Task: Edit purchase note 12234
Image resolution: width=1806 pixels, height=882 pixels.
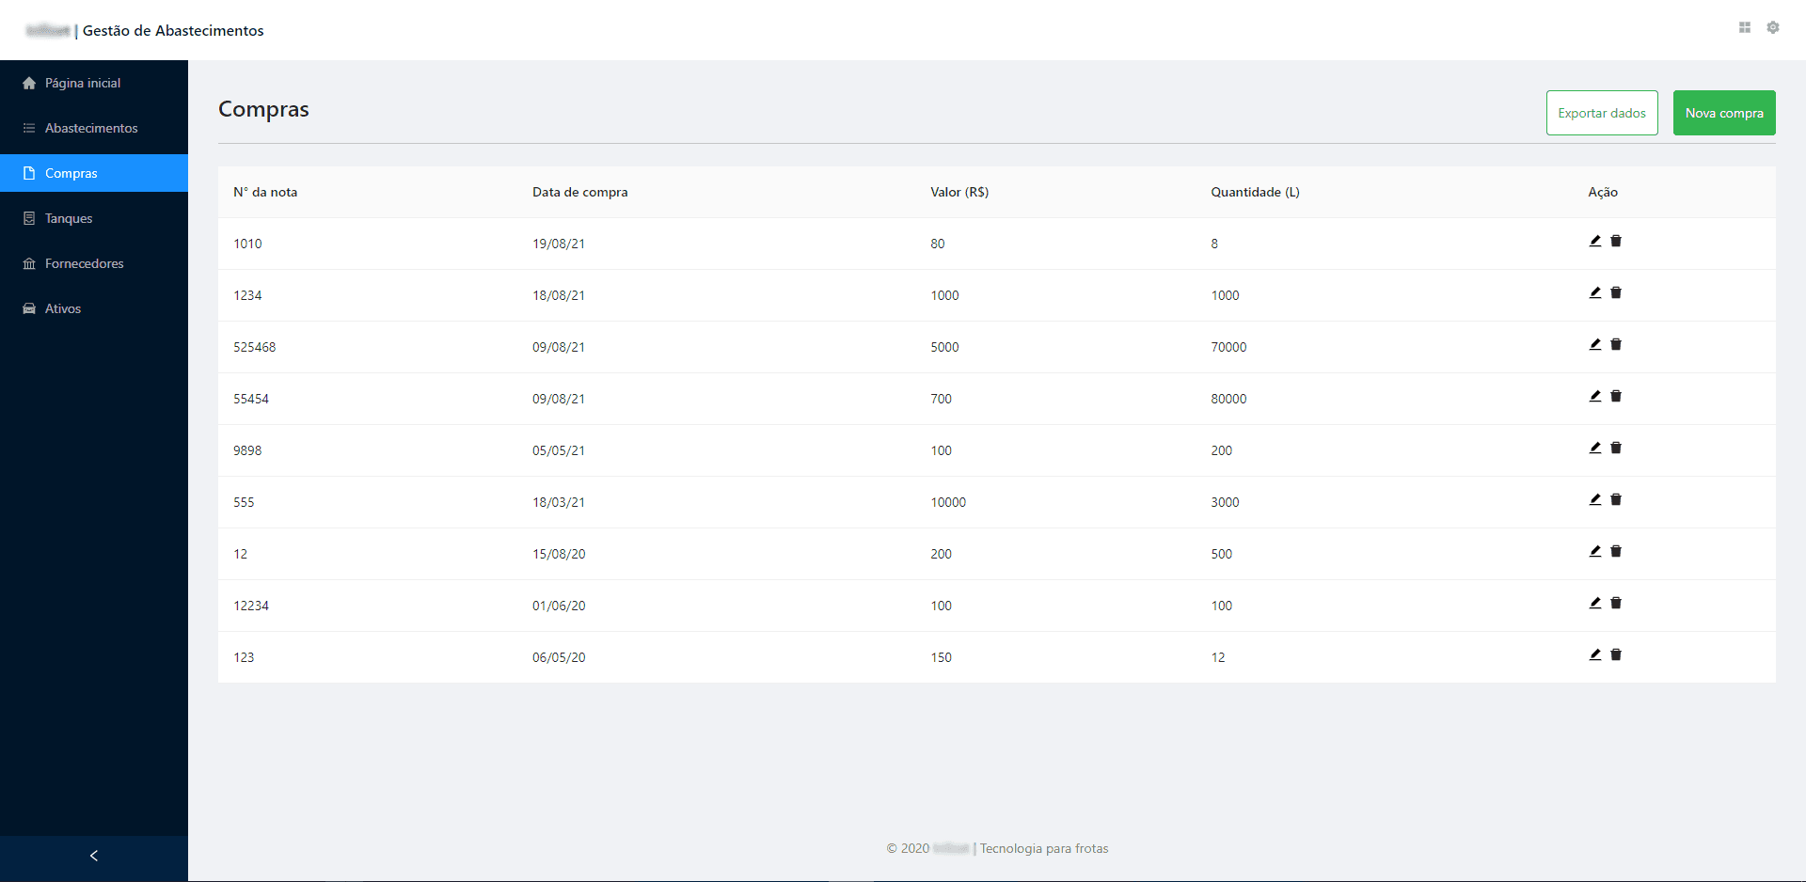Action: tap(1595, 603)
